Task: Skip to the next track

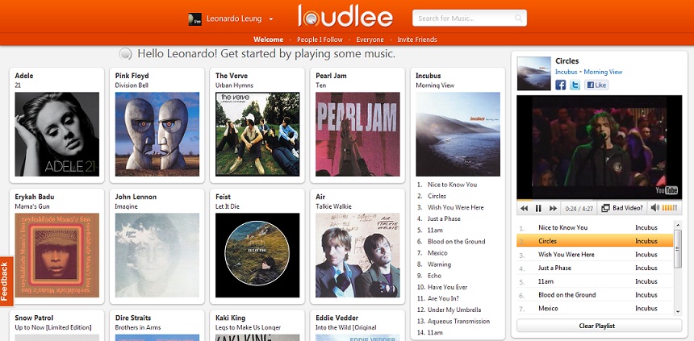Action: (x=553, y=208)
